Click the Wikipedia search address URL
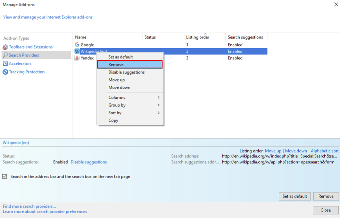 pyautogui.click(x=280, y=156)
